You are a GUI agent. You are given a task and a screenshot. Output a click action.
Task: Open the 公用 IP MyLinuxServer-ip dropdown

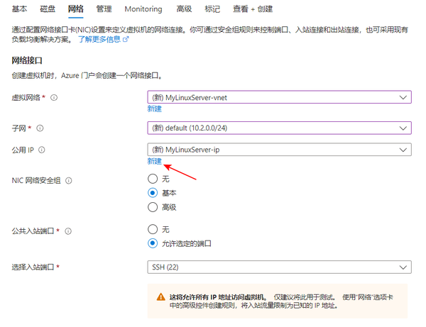[x=279, y=150]
